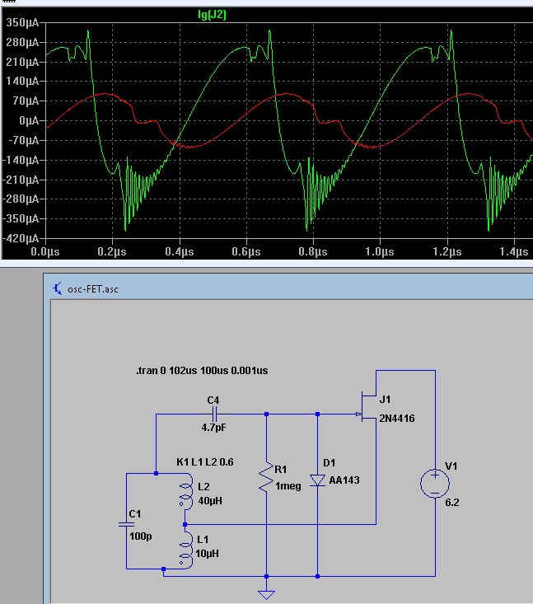Click the ground symbol

click(x=266, y=593)
